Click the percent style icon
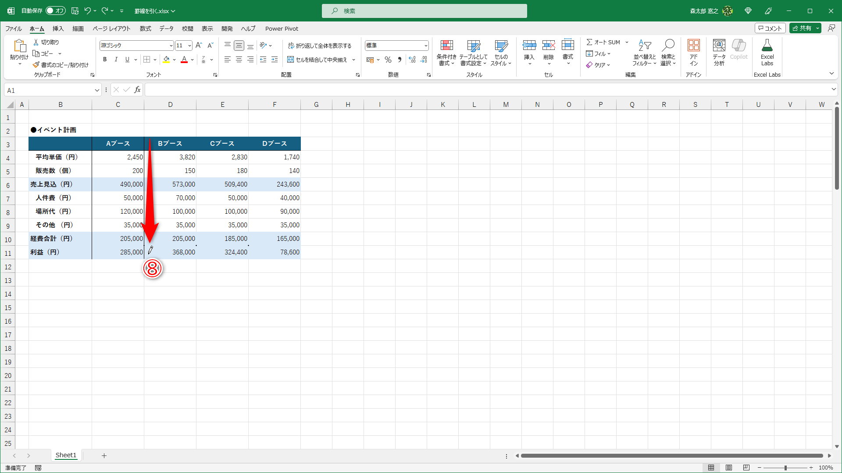 388,60
